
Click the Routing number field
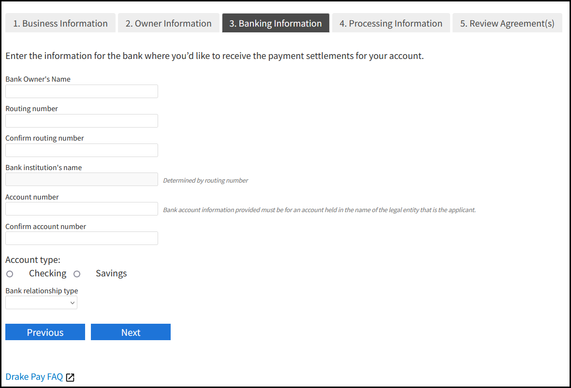(81, 121)
